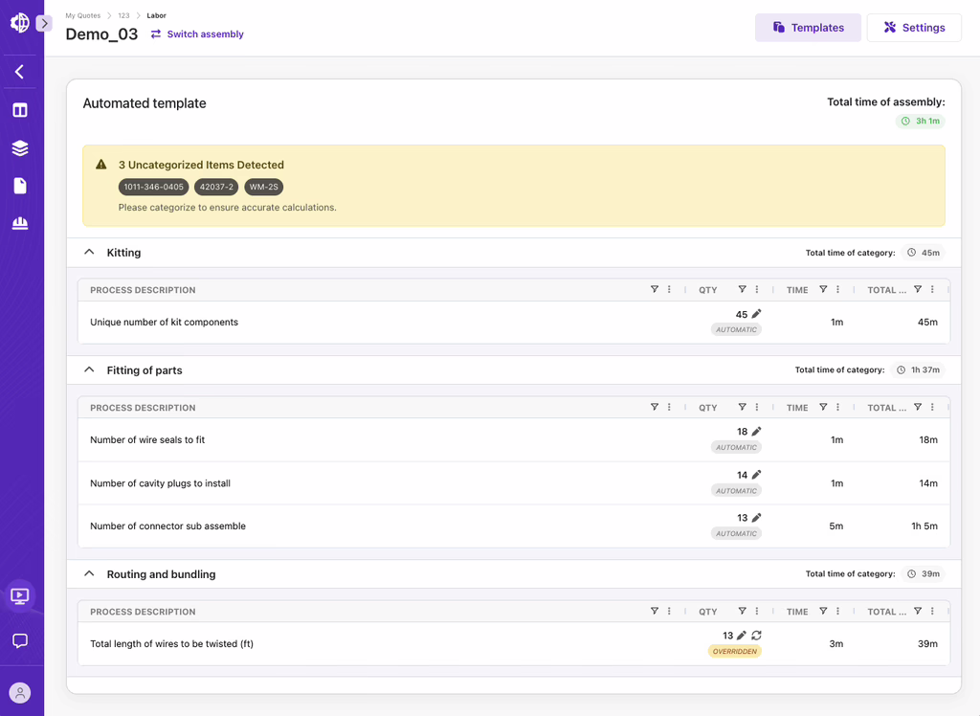The image size is (980, 716).
Task: Open the Settings button
Action: click(913, 28)
